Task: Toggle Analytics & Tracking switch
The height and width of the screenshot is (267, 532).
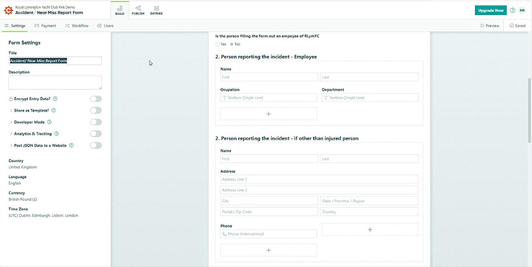Action: (x=96, y=134)
